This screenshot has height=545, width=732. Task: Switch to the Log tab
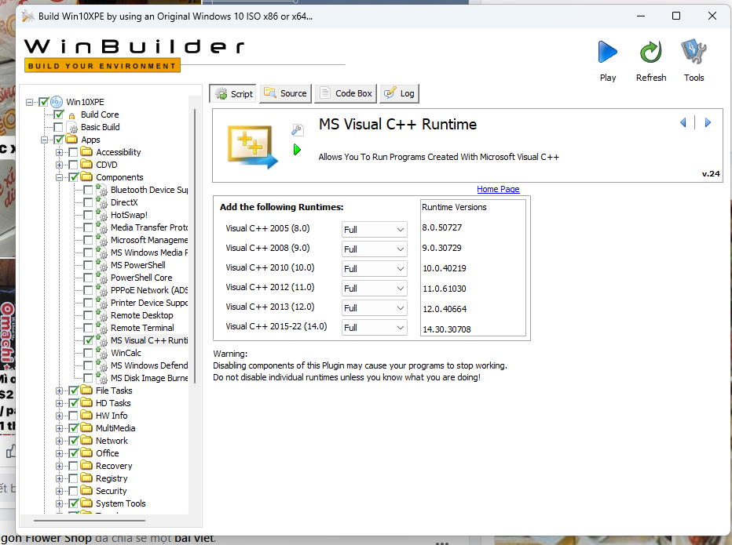click(x=400, y=93)
